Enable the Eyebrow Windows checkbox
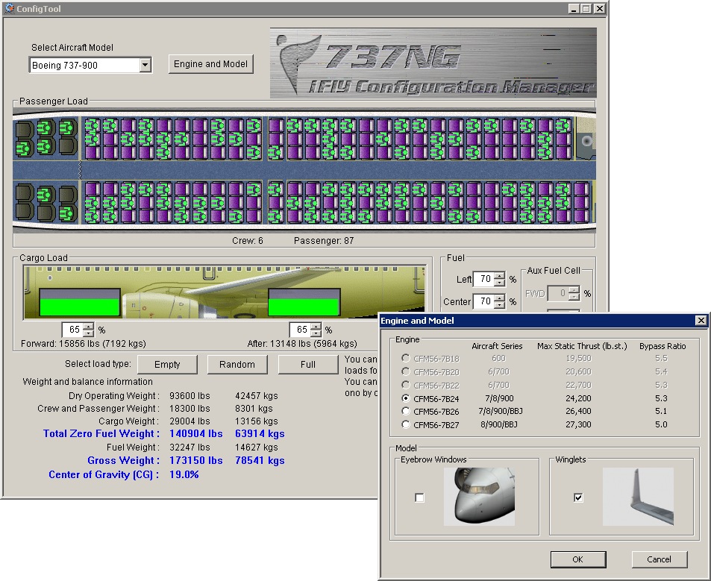The image size is (711, 581). pyautogui.click(x=419, y=497)
